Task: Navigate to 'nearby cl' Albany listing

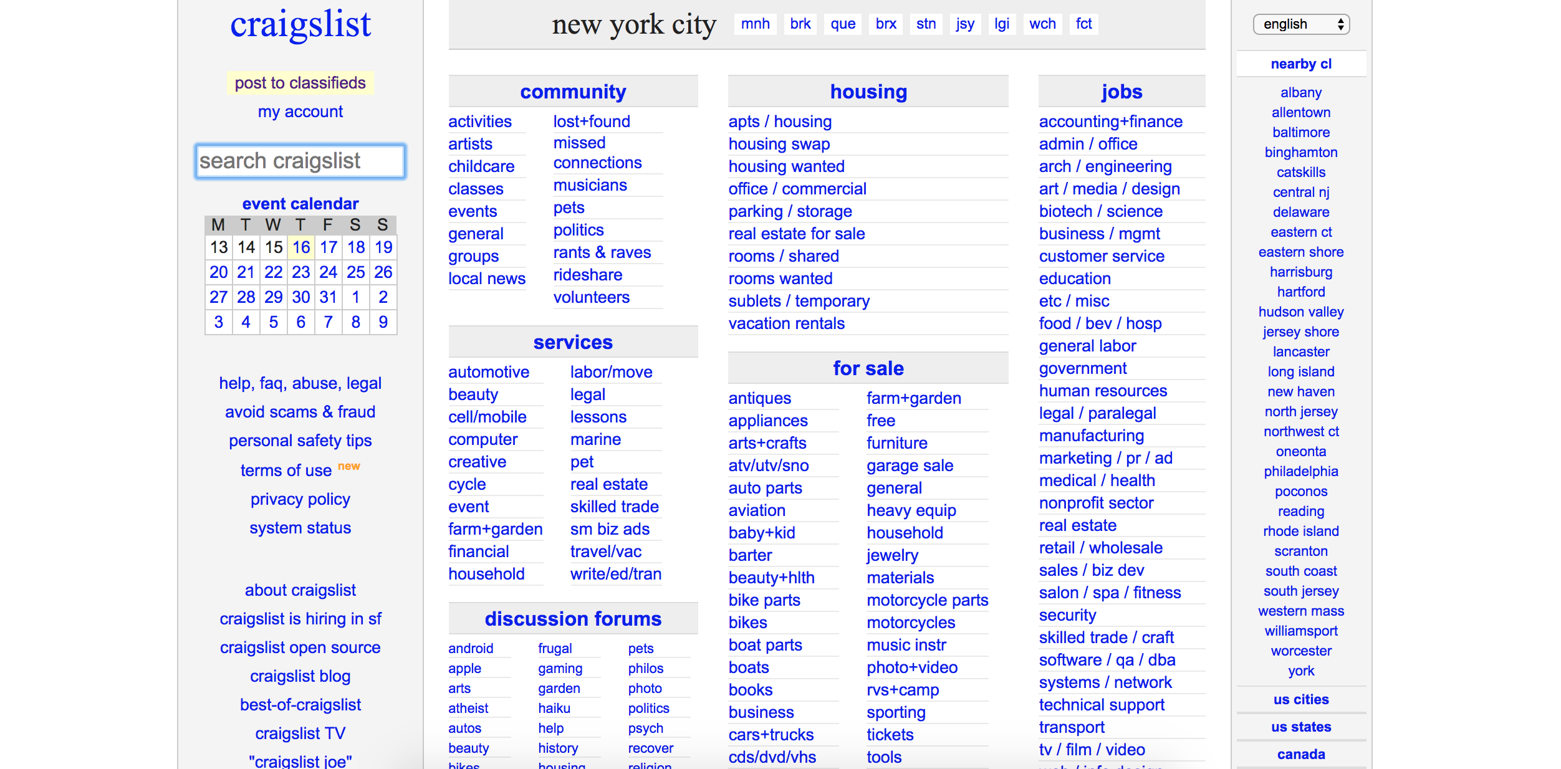Action: pyautogui.click(x=1300, y=92)
